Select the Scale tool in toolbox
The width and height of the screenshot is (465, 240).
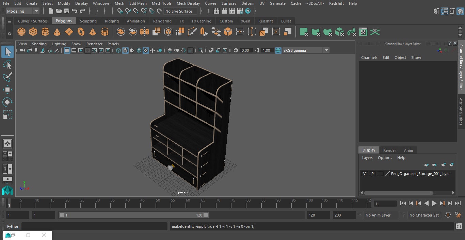(x=7, y=114)
